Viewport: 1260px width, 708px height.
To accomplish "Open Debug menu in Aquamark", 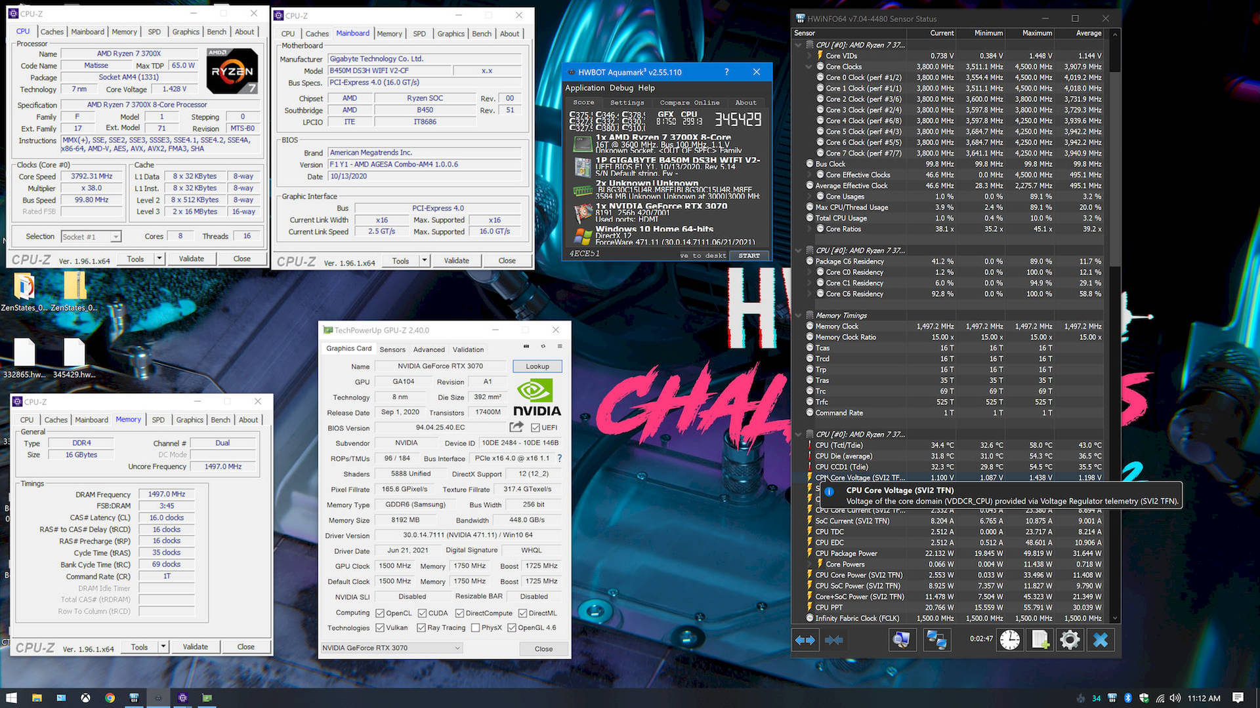I will coord(621,88).
